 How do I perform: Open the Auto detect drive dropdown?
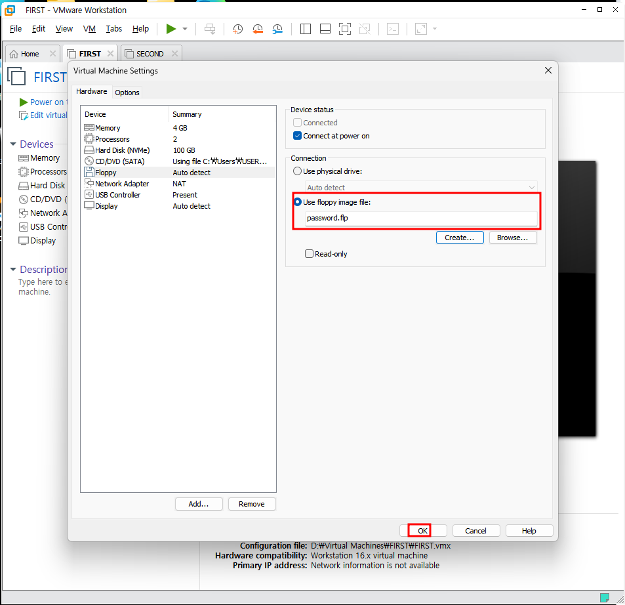pos(421,188)
